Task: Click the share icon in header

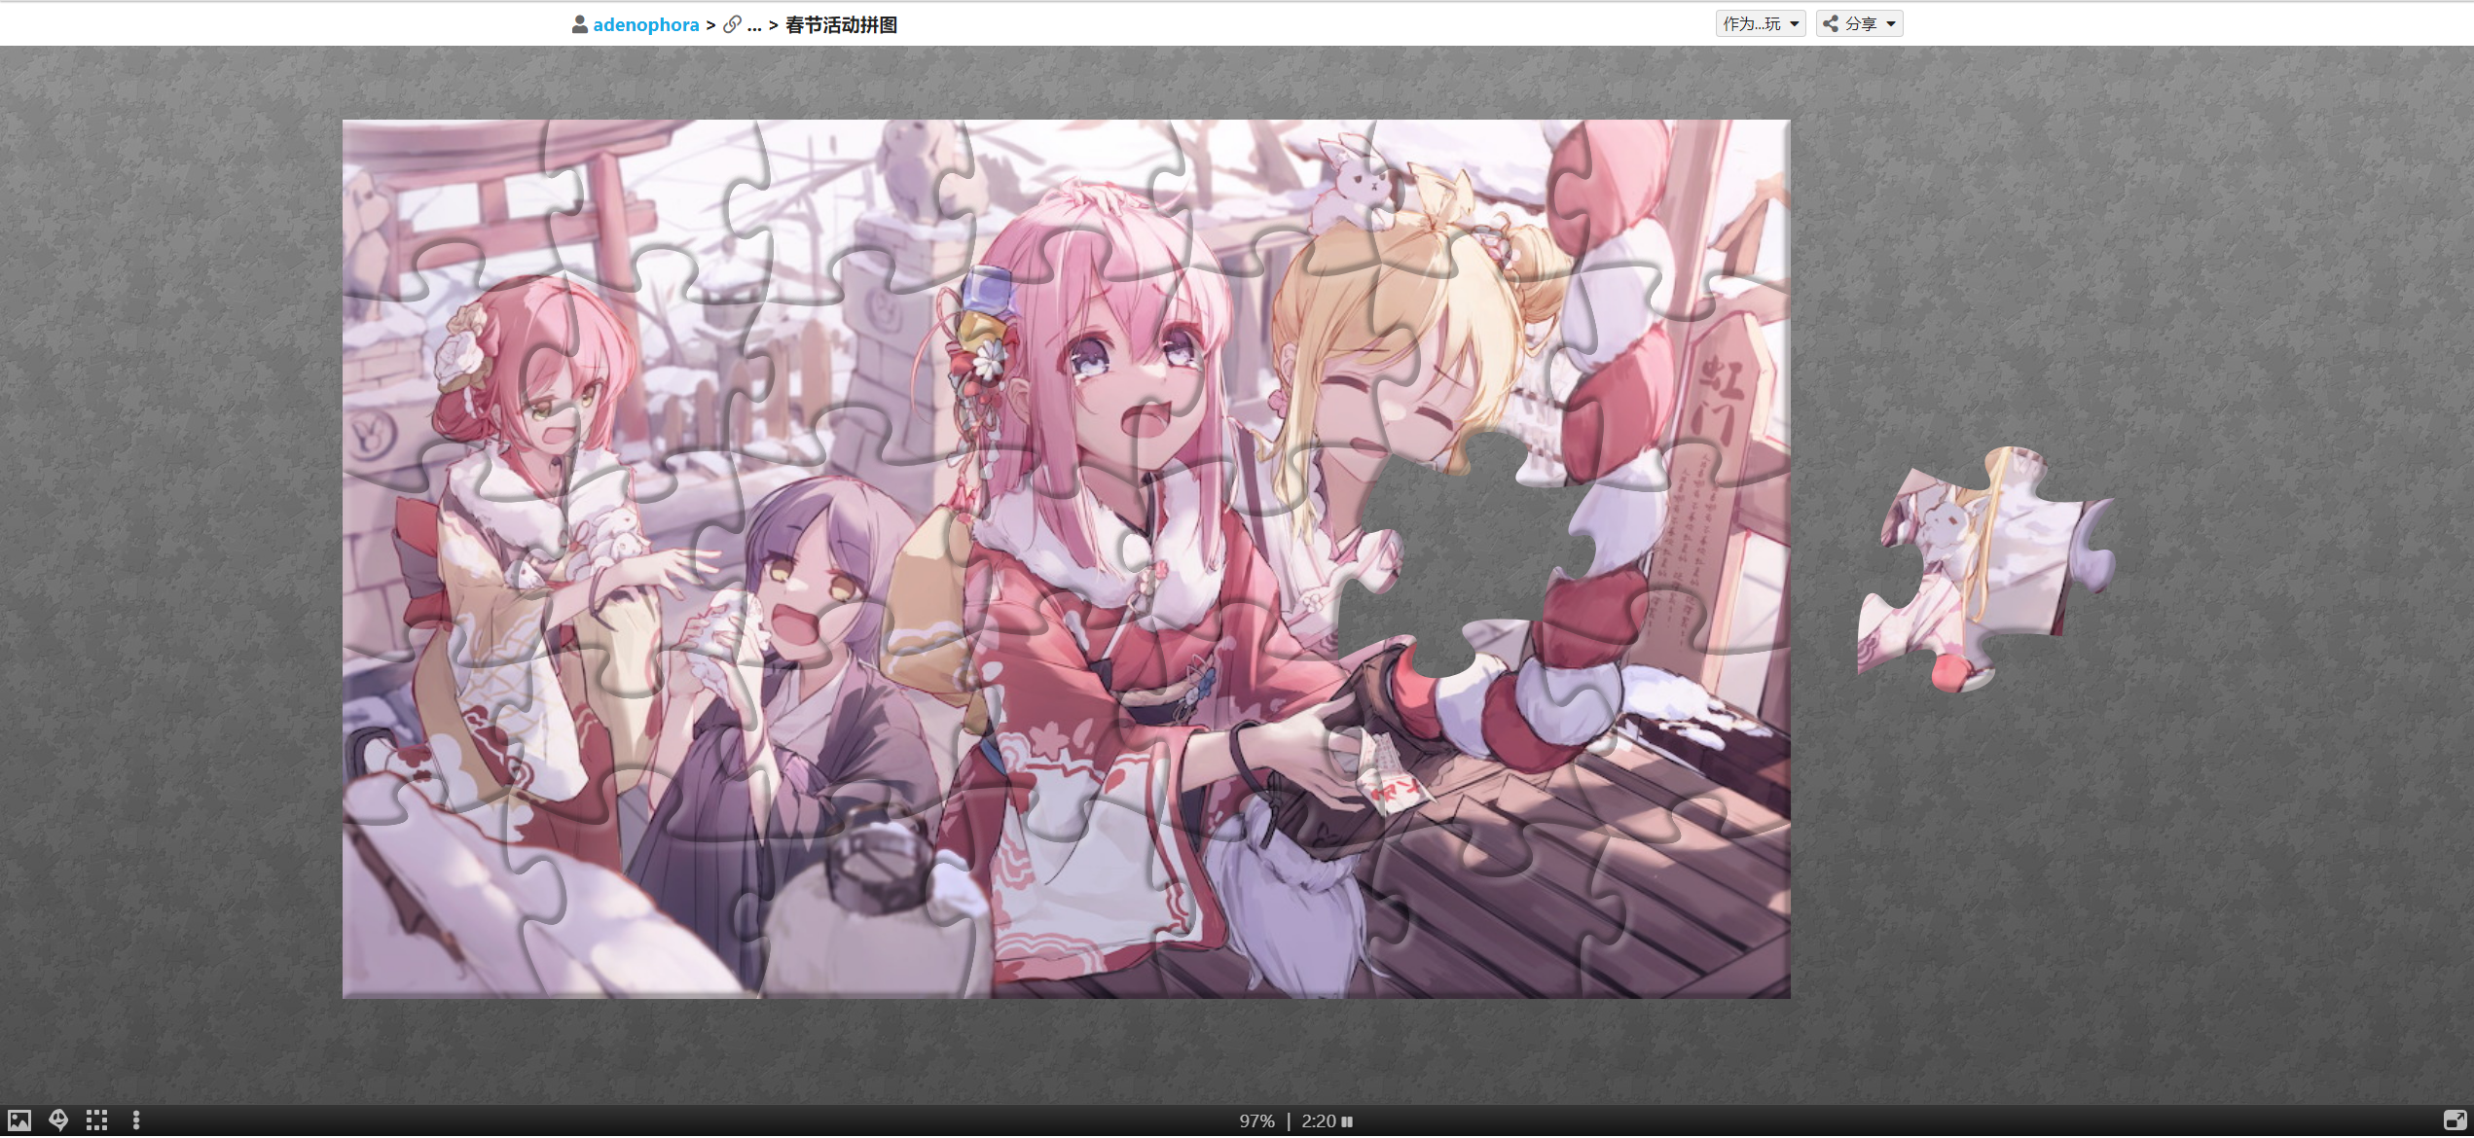Action: coord(1831,23)
